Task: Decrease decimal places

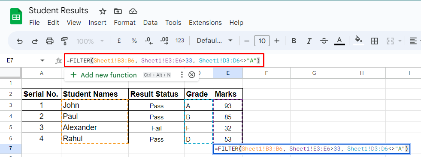Action: [x=149, y=41]
